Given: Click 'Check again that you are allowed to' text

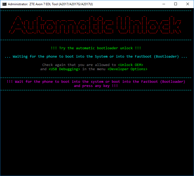Looking at the screenshot, I should [79, 65].
